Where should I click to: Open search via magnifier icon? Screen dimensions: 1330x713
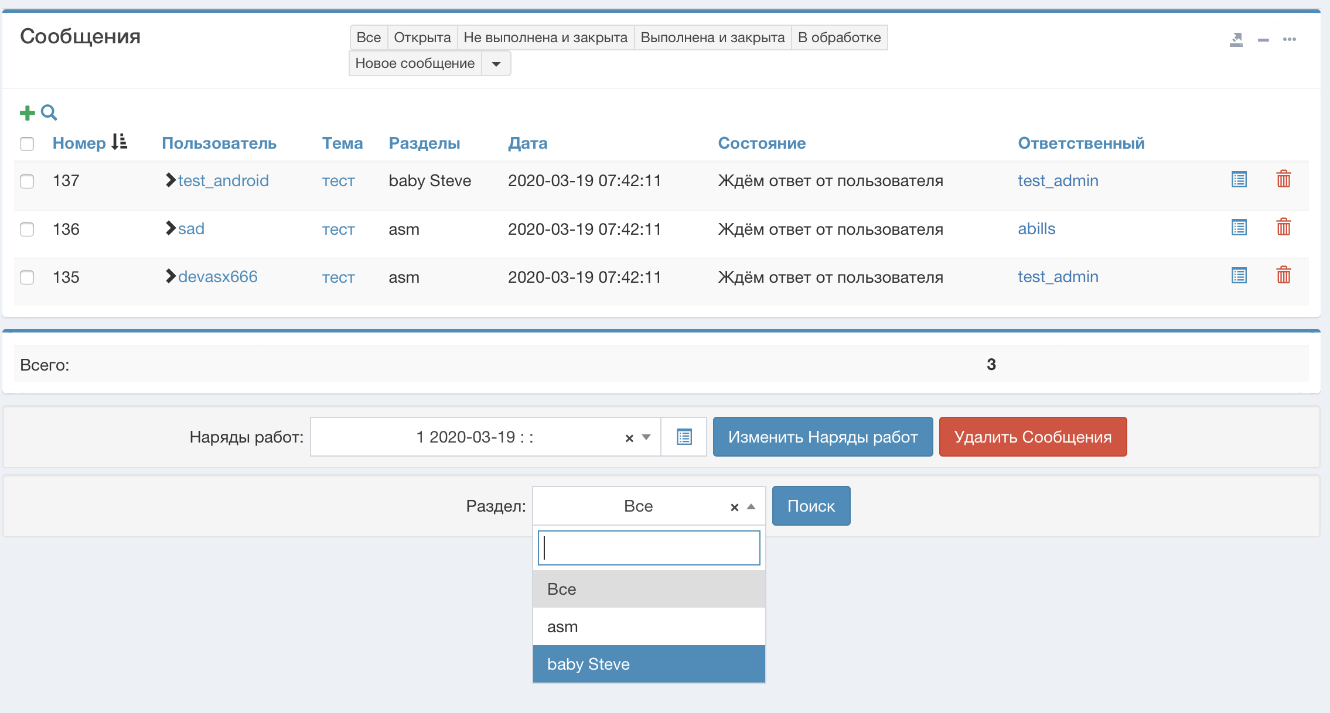pos(49,112)
